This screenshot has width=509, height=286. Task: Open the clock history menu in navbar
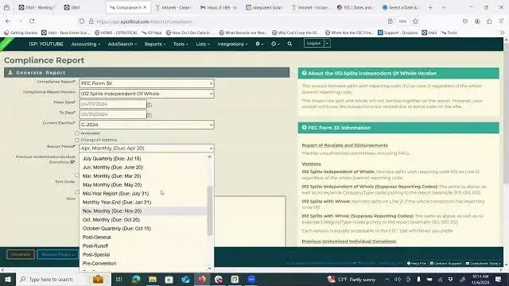point(275,44)
